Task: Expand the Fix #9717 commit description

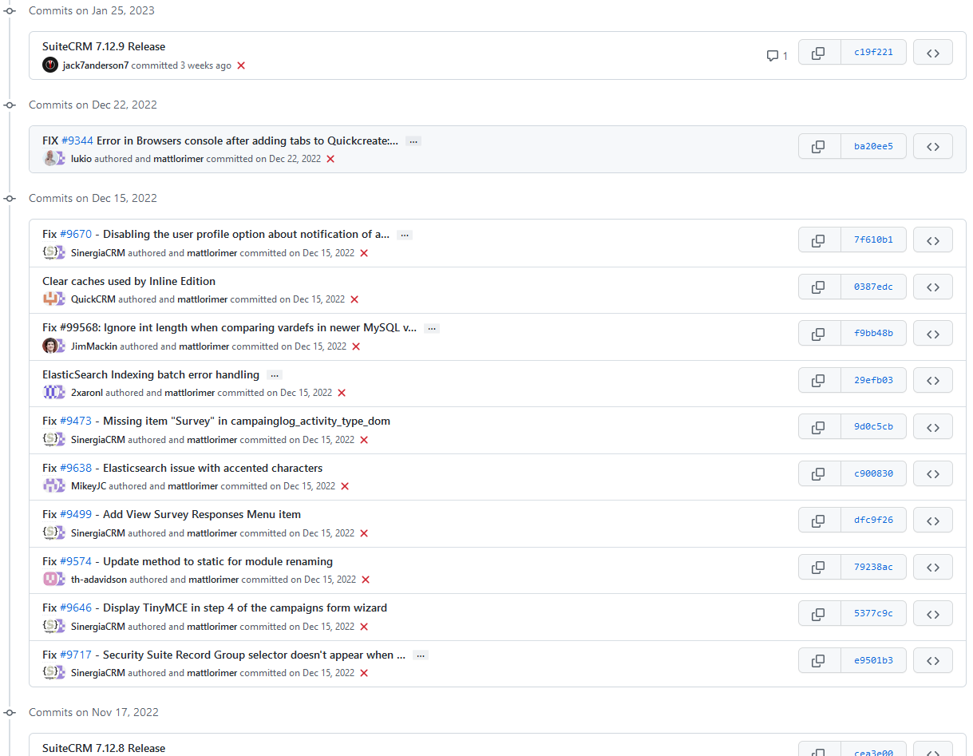Action: pos(421,655)
